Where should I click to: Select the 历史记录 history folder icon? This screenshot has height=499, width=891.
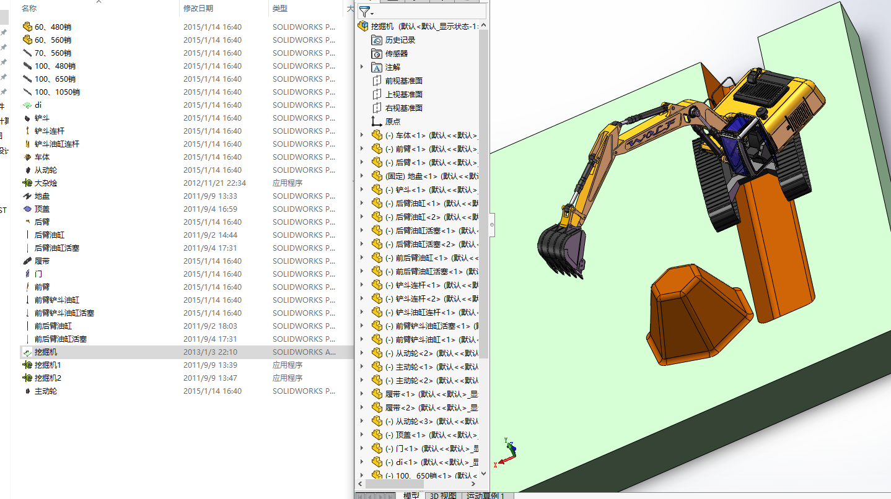coord(377,40)
